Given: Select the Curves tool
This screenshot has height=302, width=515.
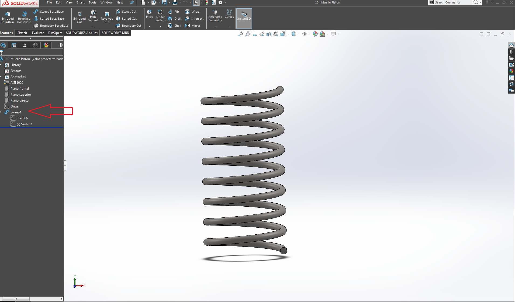Looking at the screenshot, I should [229, 15].
